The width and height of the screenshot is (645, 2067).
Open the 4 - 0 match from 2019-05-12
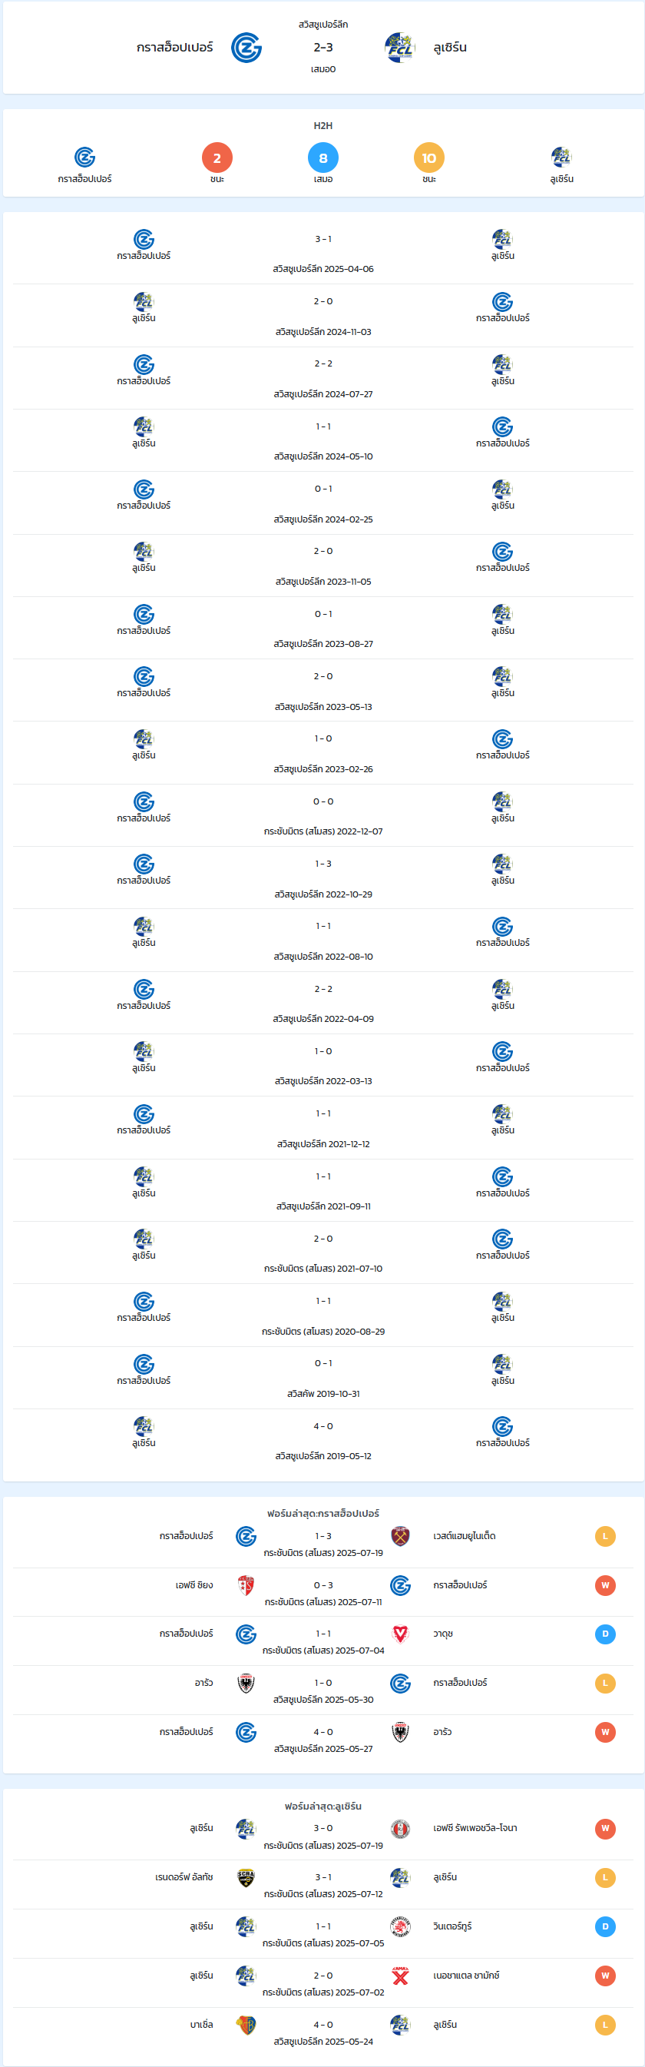(x=322, y=1440)
